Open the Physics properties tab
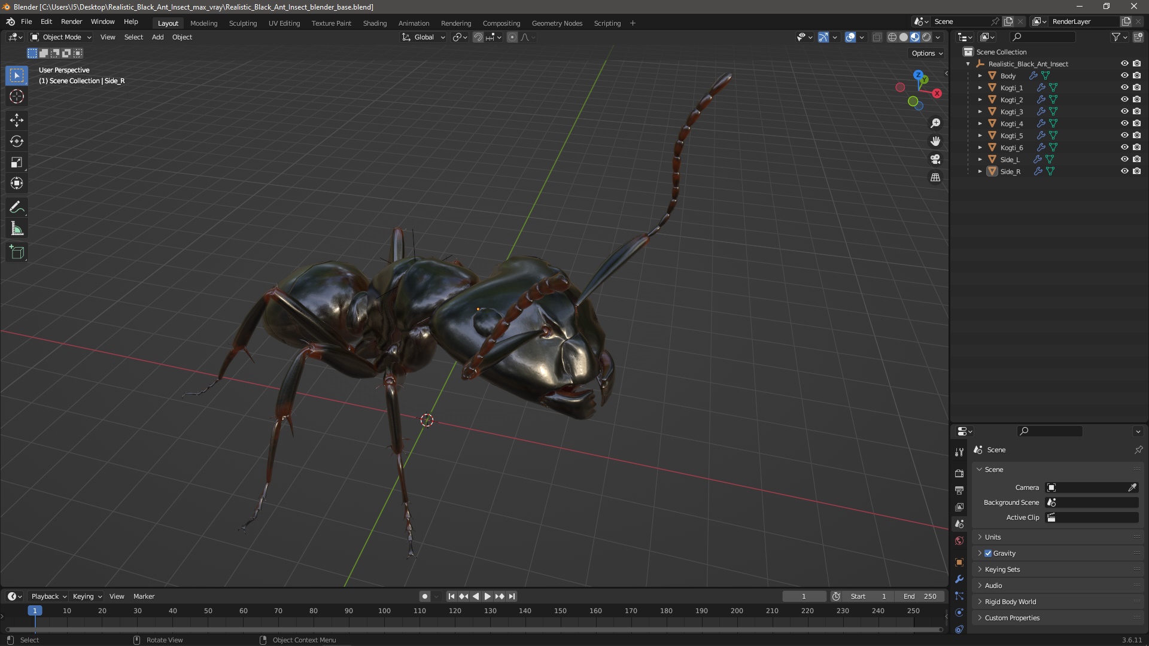The height and width of the screenshot is (646, 1149). point(959,613)
